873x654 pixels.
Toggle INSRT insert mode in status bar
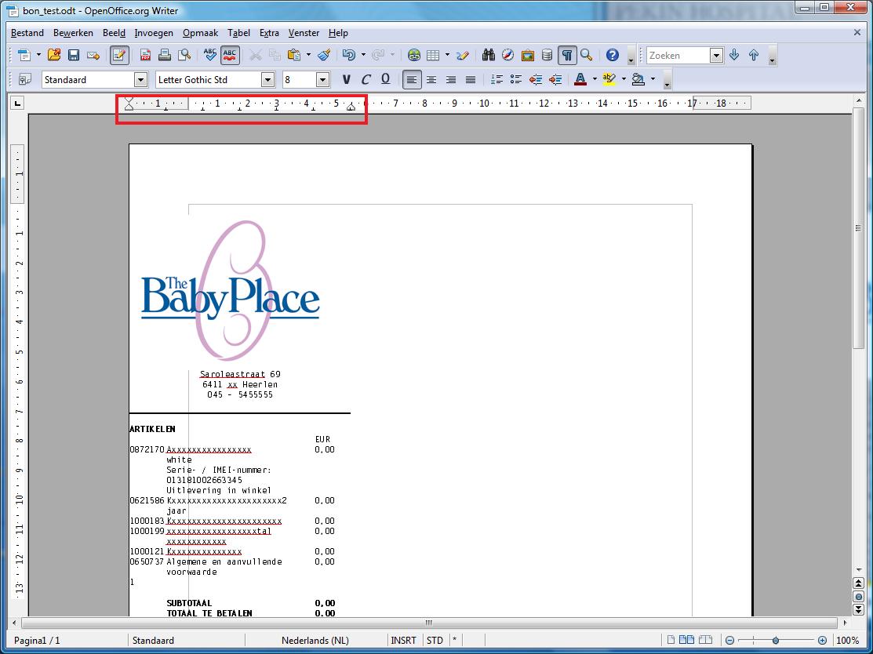[x=404, y=640]
